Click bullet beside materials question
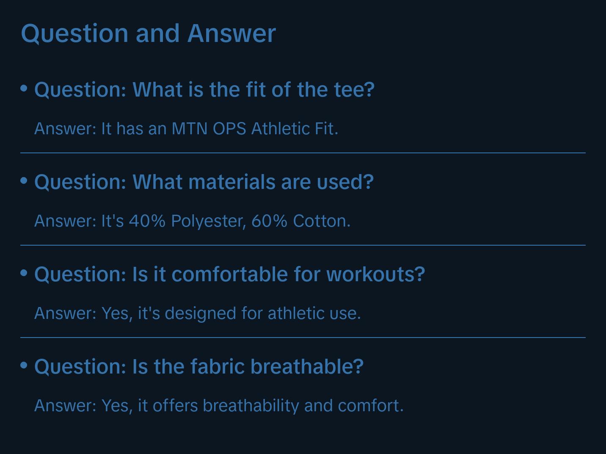 [x=24, y=180]
